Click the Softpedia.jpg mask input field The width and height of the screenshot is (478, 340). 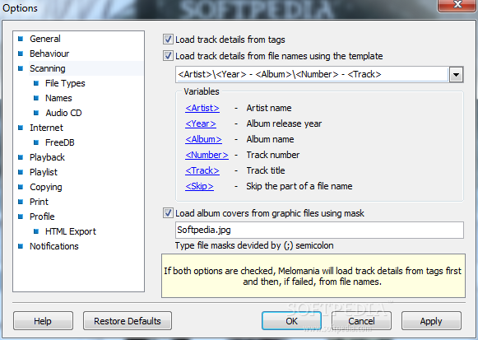click(x=319, y=230)
